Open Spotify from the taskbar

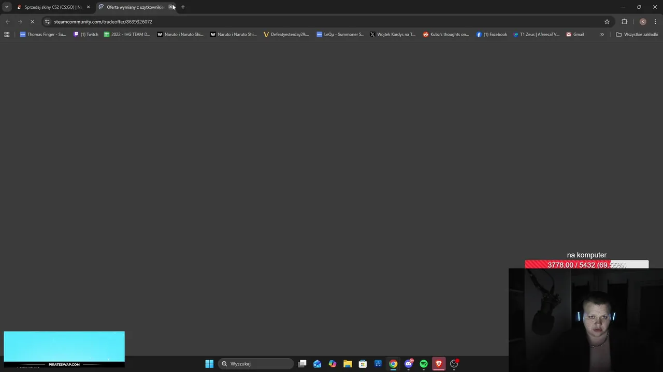click(424, 364)
